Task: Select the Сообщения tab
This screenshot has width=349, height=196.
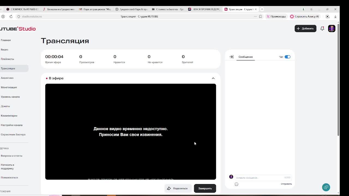Action: (246, 57)
